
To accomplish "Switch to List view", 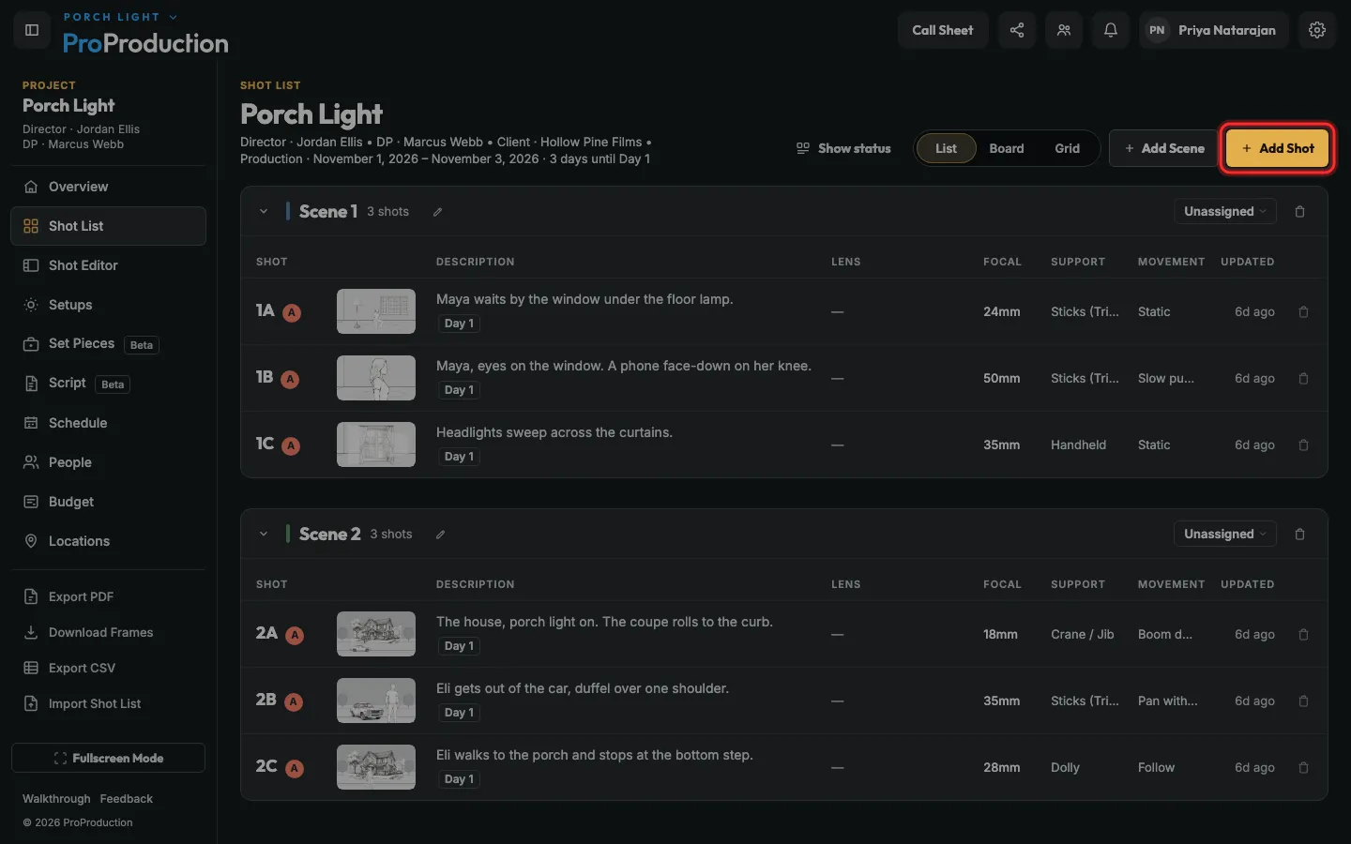I will point(946,148).
